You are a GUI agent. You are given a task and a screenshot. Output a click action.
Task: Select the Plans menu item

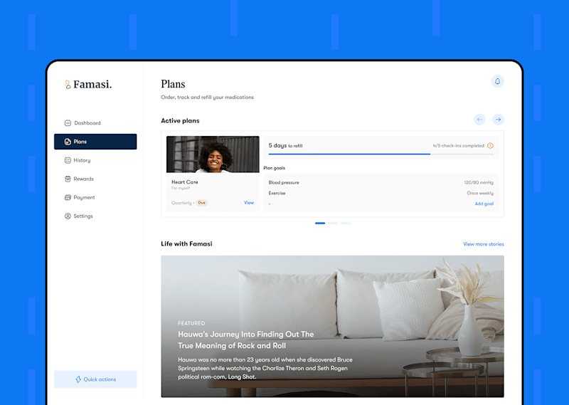pos(95,142)
